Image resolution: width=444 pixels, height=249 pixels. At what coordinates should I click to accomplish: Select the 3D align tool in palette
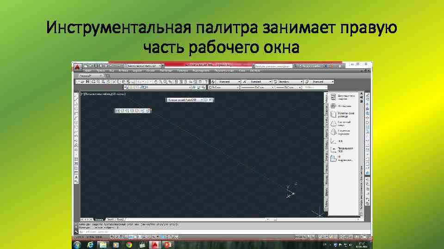(x=343, y=158)
